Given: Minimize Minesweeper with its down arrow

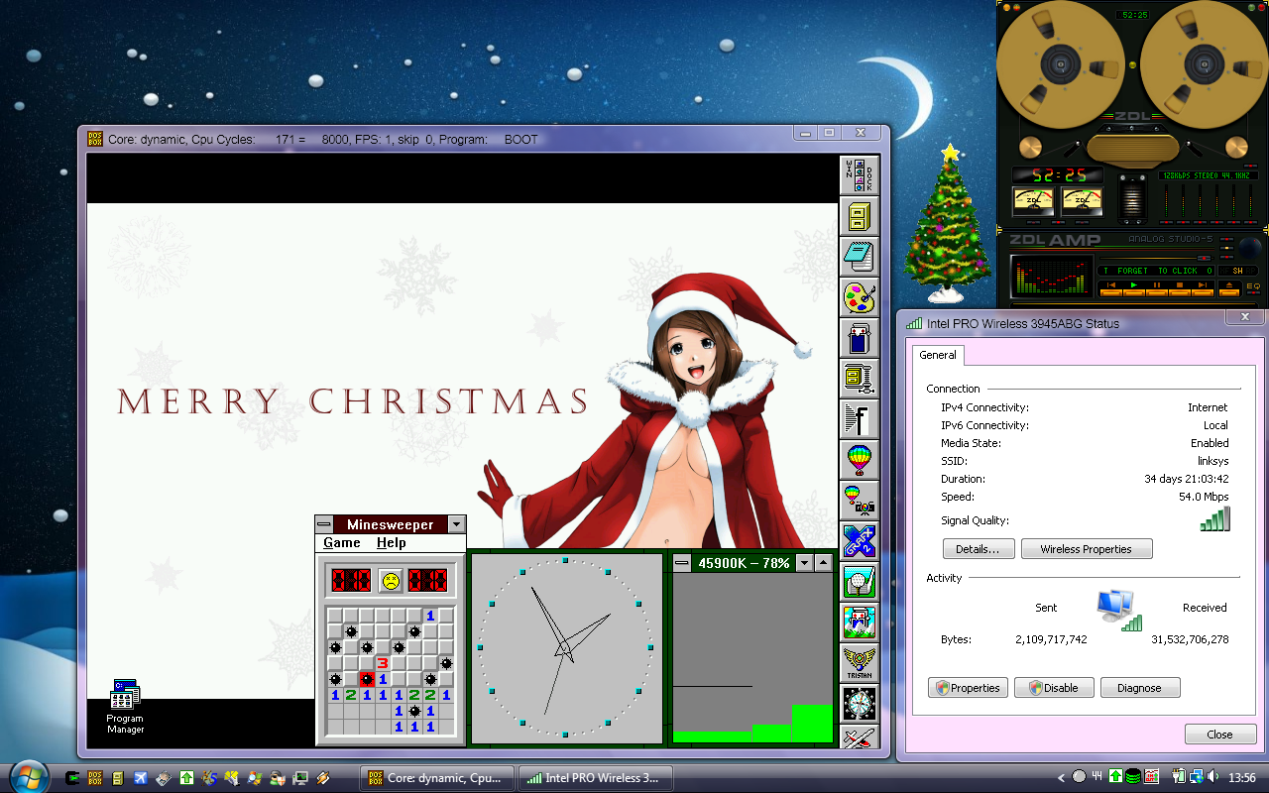Looking at the screenshot, I should (456, 524).
